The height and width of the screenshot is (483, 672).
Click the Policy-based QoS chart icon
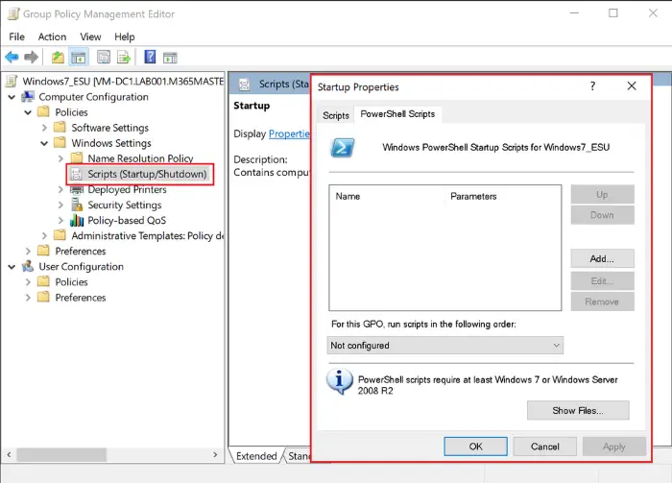[77, 220]
